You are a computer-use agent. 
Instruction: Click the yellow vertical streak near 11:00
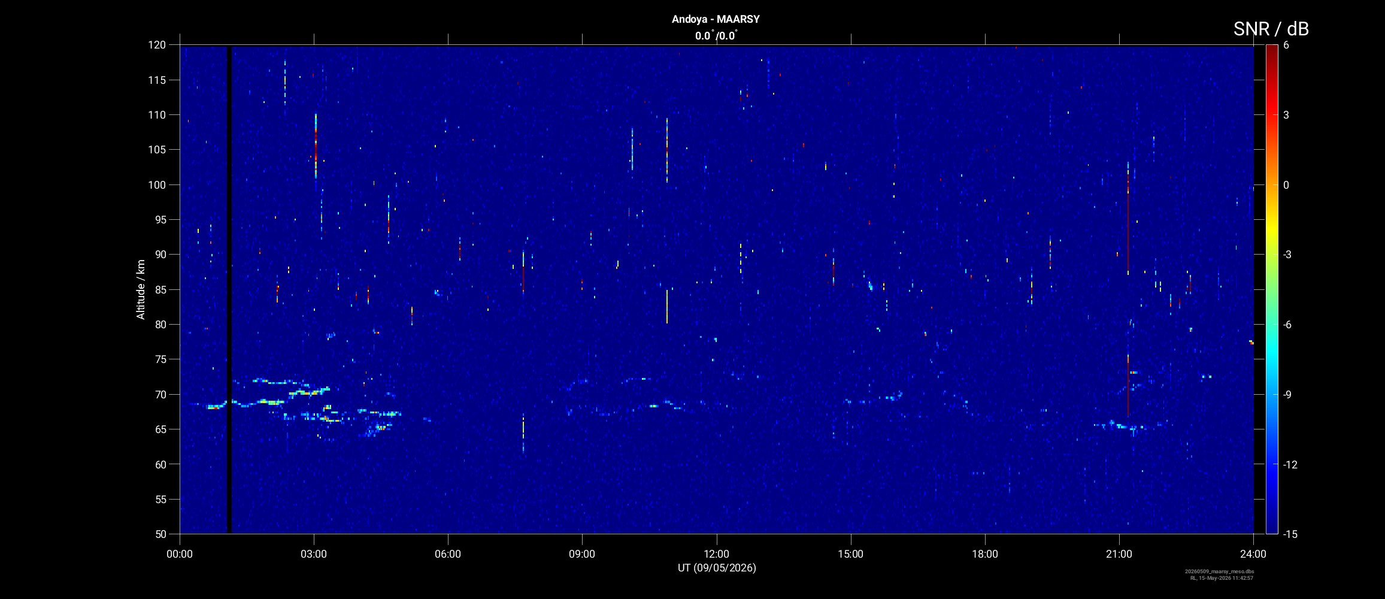(666, 307)
